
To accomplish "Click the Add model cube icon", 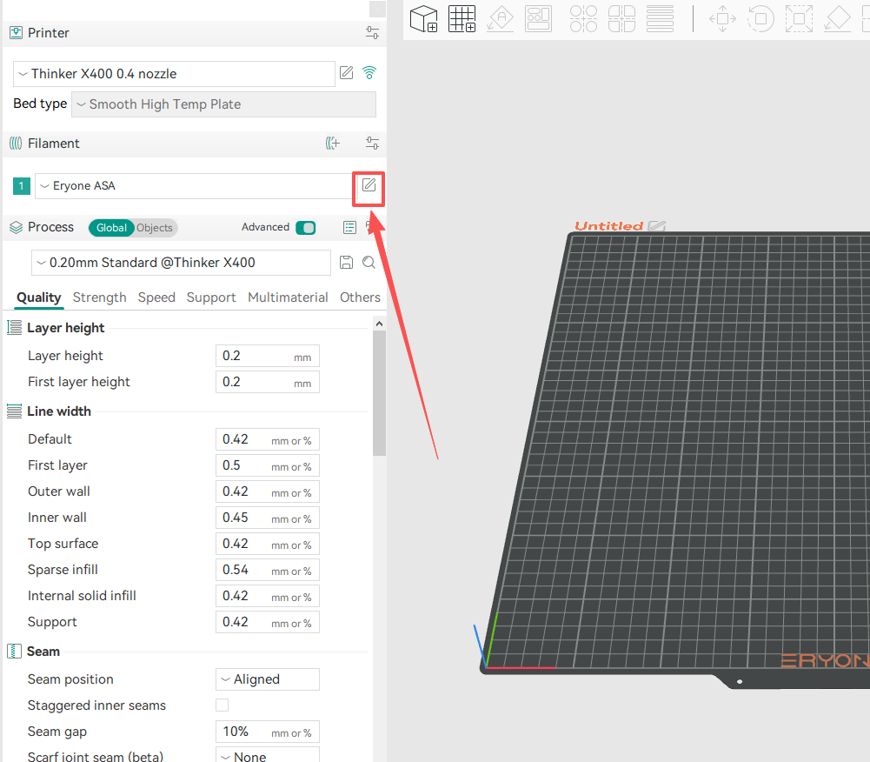I will pos(424,18).
